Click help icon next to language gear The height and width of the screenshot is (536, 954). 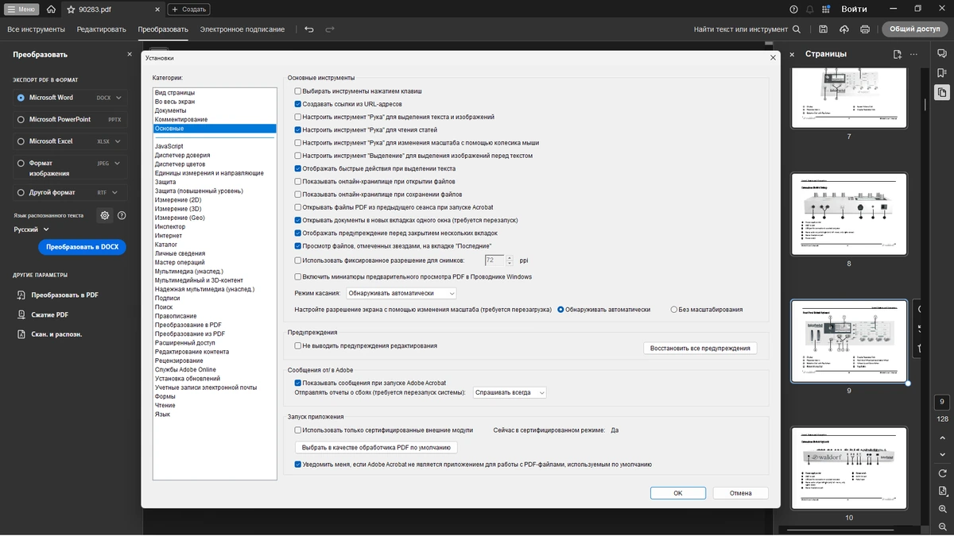click(122, 215)
